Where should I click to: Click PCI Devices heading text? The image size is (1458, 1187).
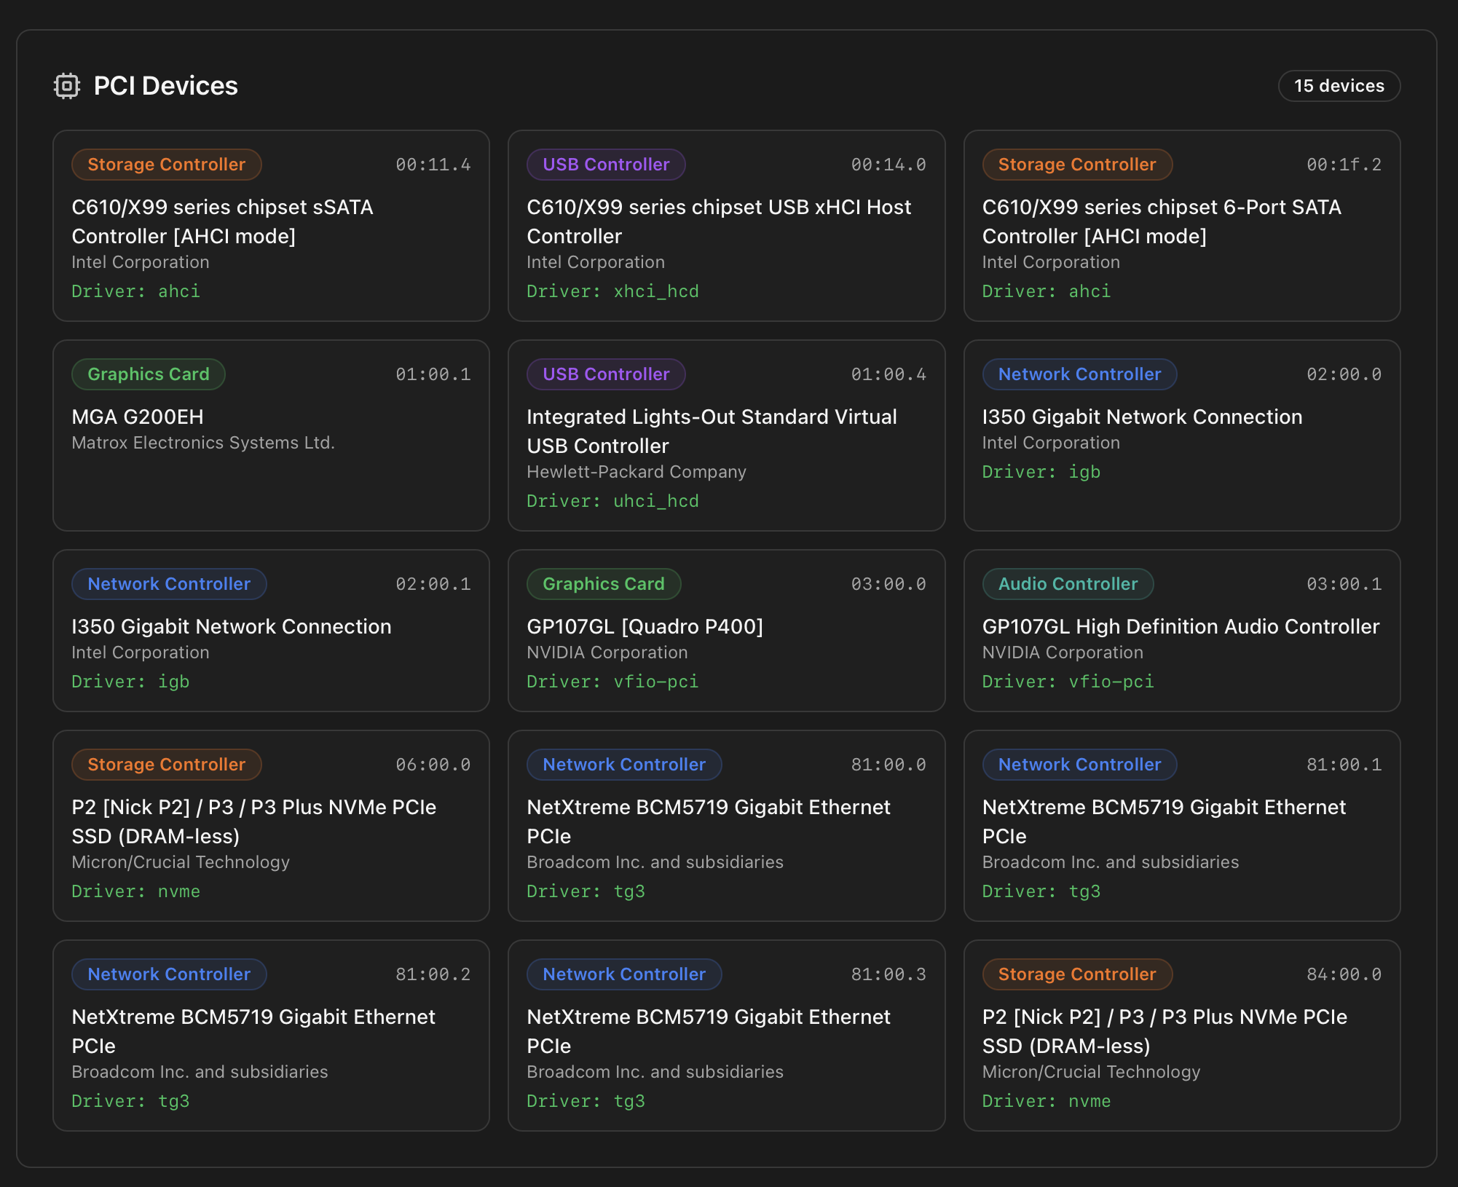(x=166, y=86)
